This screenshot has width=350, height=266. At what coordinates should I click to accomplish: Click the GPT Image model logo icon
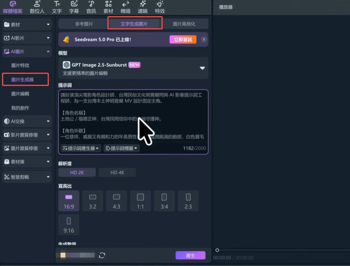click(66, 65)
